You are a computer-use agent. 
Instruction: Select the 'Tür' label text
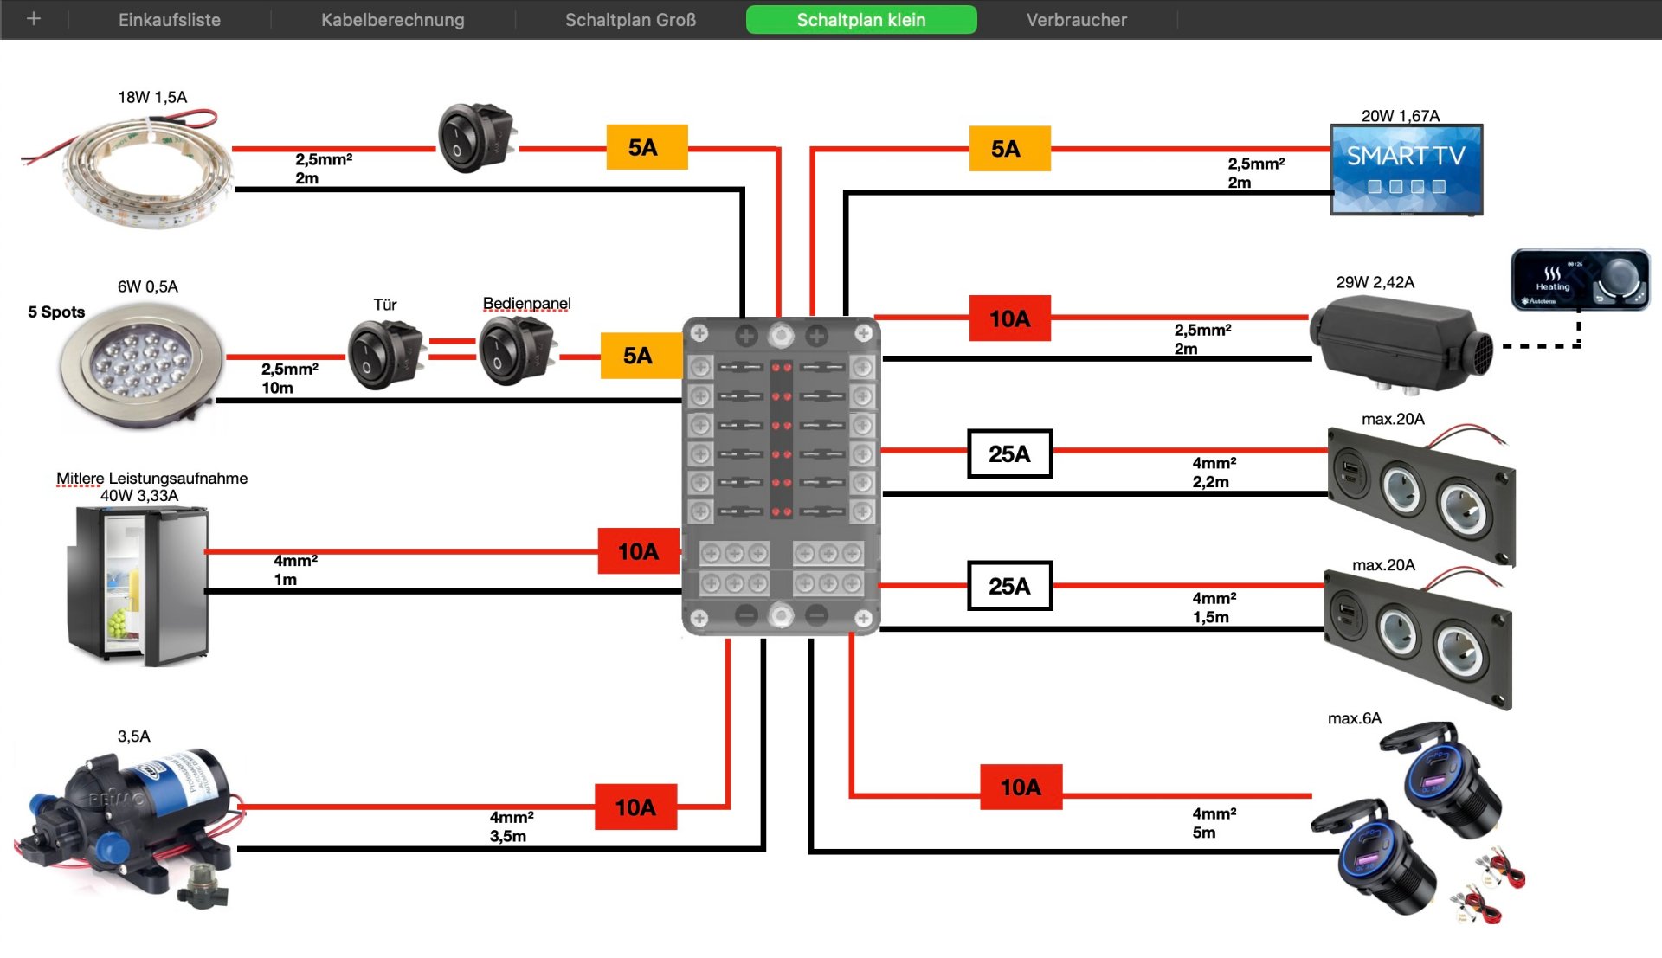[385, 305]
